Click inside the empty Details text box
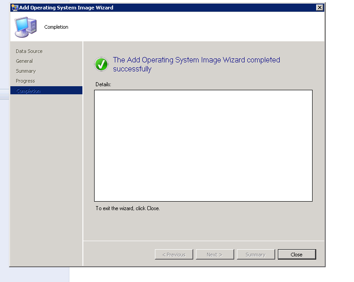Image resolution: width=354 pixels, height=282 pixels. click(x=203, y=145)
